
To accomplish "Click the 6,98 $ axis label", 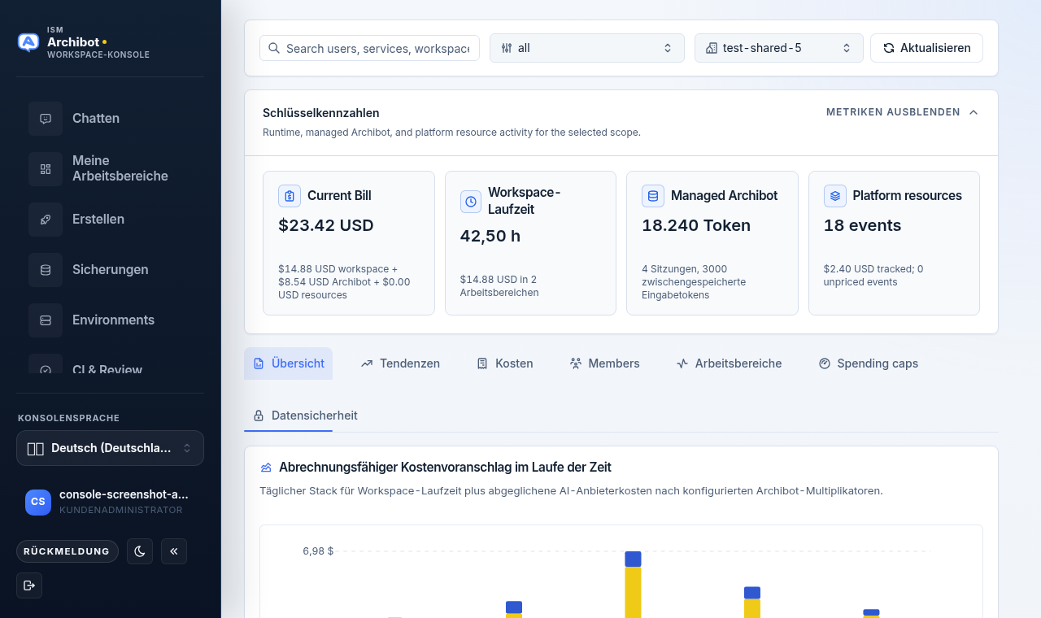I will click(318, 551).
